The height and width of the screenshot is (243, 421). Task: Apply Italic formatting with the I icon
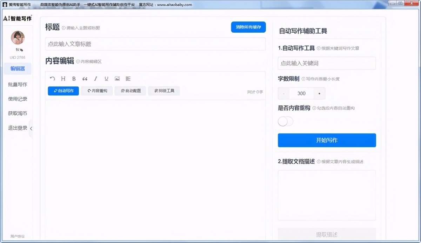point(95,79)
